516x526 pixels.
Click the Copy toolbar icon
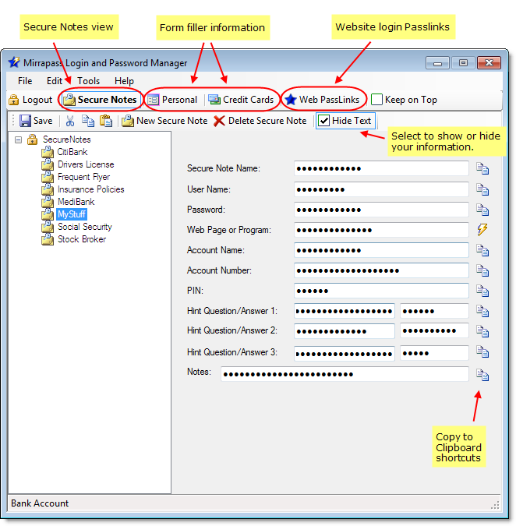[x=88, y=121]
